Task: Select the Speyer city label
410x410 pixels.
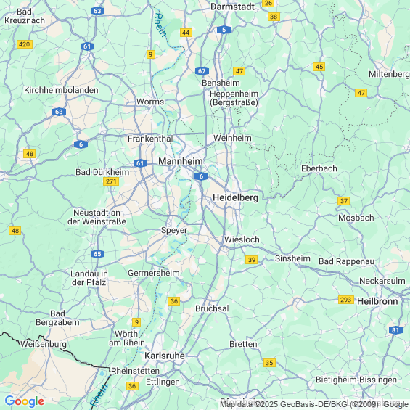Action: 174,230
